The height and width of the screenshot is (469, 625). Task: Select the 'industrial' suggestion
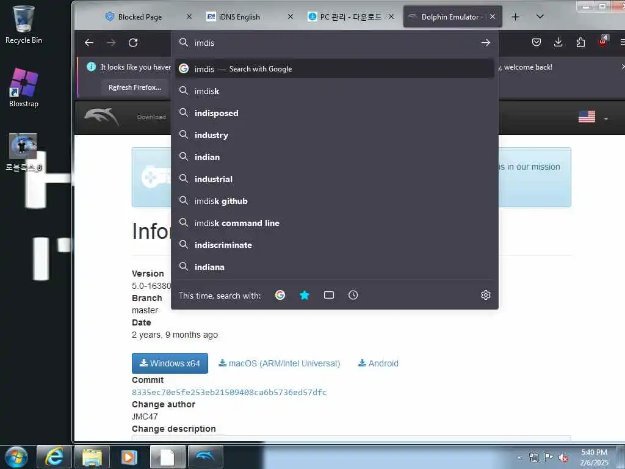334,179
